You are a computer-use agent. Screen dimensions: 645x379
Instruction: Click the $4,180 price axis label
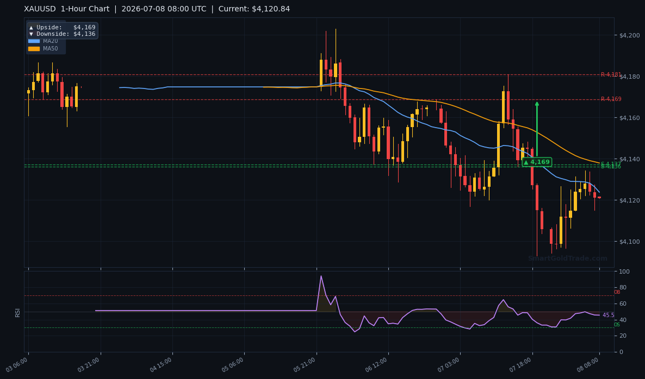[x=629, y=77]
